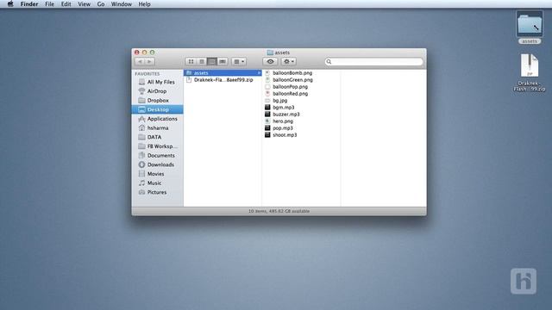
Task: Select the Draknek zip file on desktop
Action: point(530,72)
